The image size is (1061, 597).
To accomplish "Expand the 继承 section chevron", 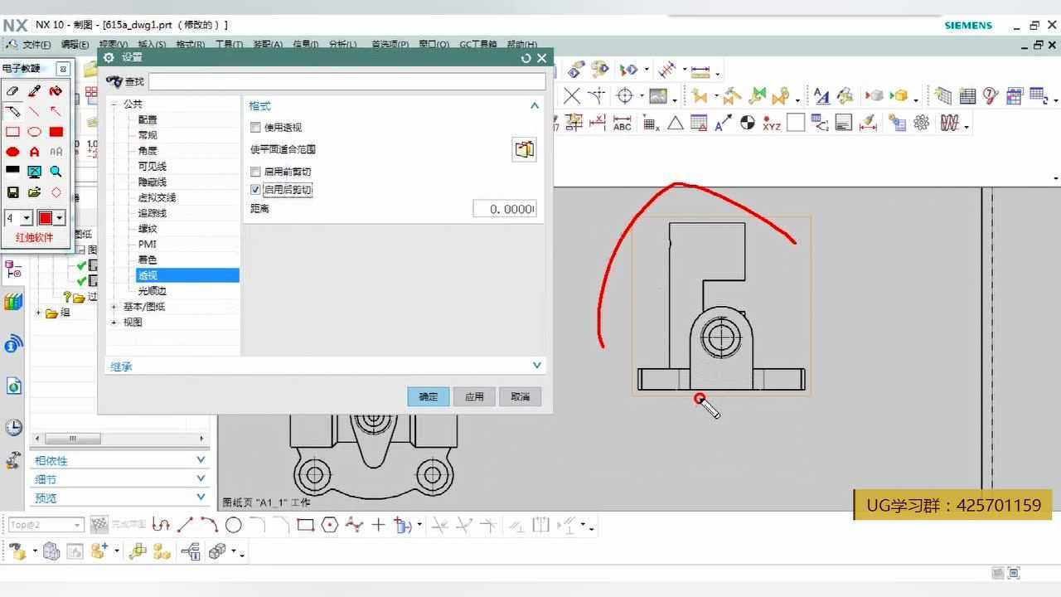I will point(536,366).
